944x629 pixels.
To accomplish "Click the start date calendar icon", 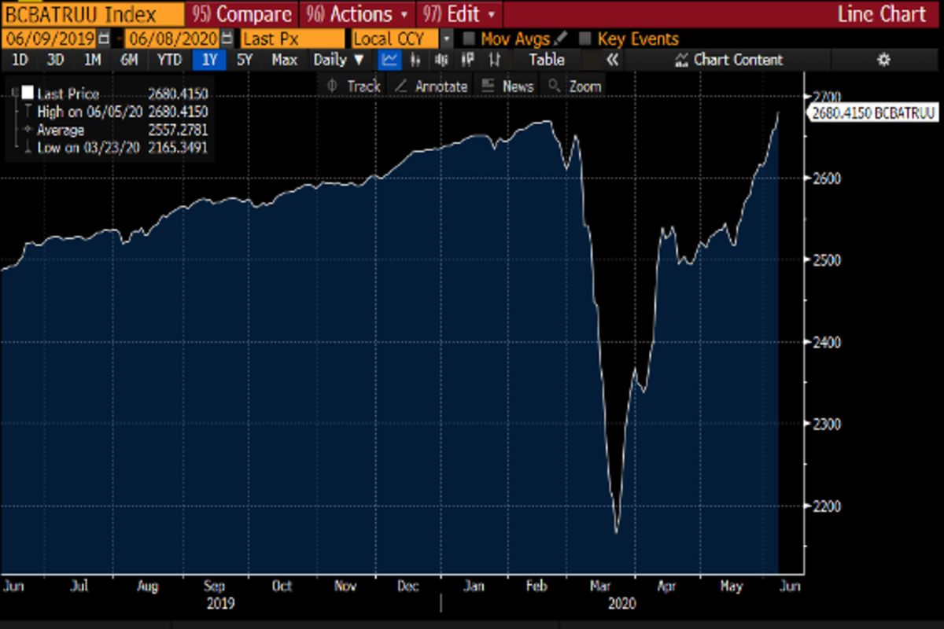I will tap(104, 39).
